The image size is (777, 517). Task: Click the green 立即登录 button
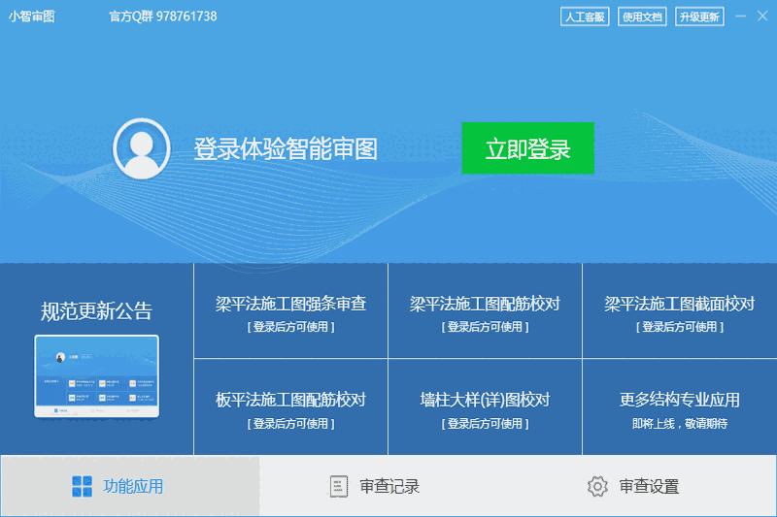coord(527,148)
